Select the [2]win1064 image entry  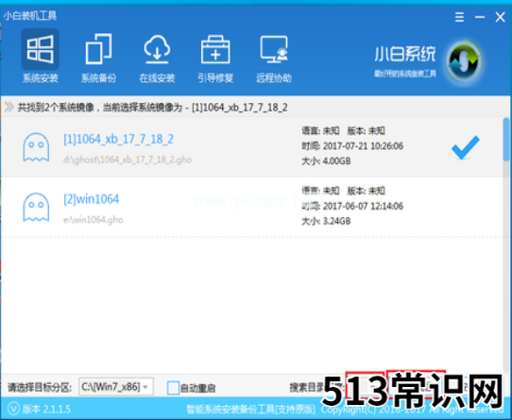pos(252,207)
